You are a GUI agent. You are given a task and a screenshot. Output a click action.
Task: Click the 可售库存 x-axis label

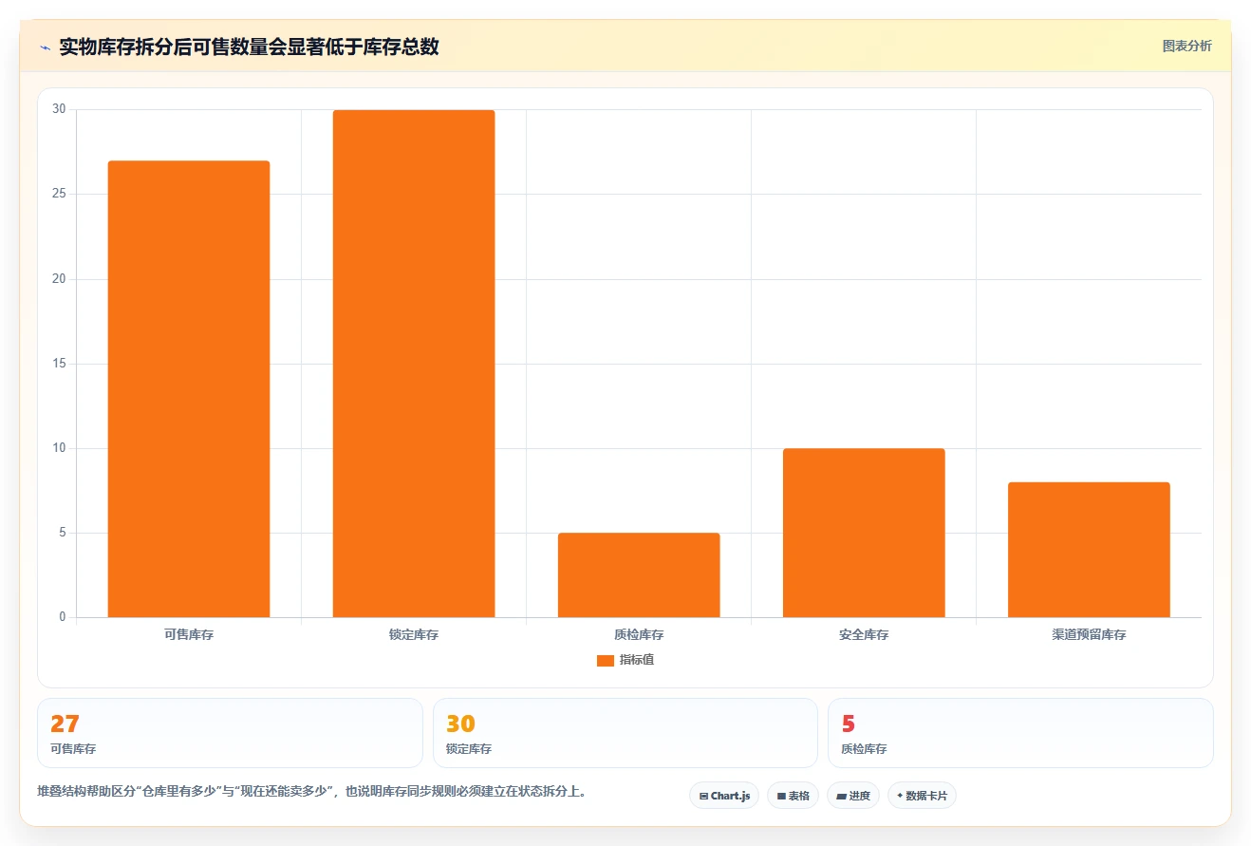(x=189, y=634)
